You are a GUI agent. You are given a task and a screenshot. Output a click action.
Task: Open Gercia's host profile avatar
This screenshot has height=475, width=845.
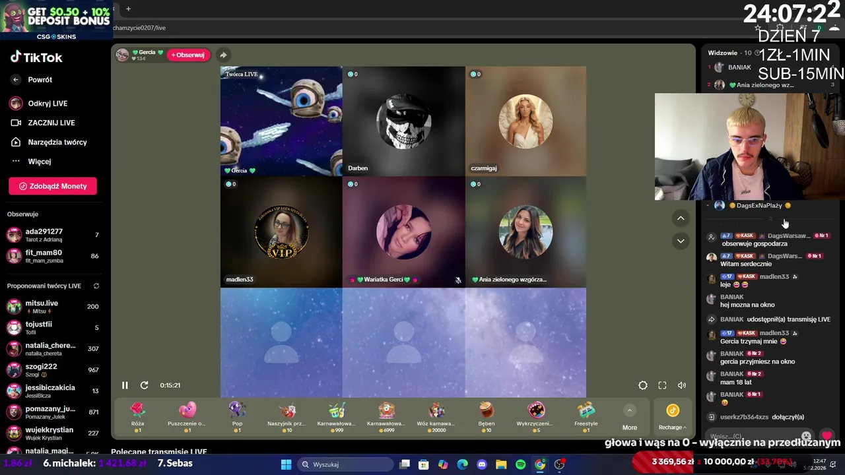click(x=122, y=55)
